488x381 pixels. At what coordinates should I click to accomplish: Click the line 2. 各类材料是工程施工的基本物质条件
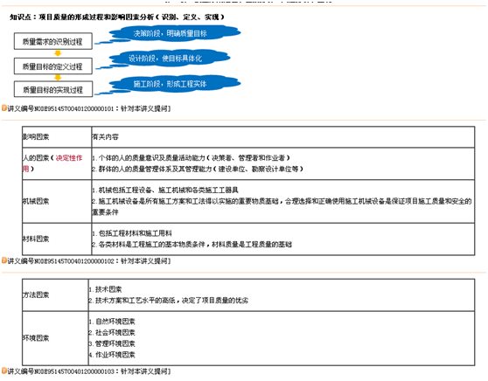(x=192, y=245)
